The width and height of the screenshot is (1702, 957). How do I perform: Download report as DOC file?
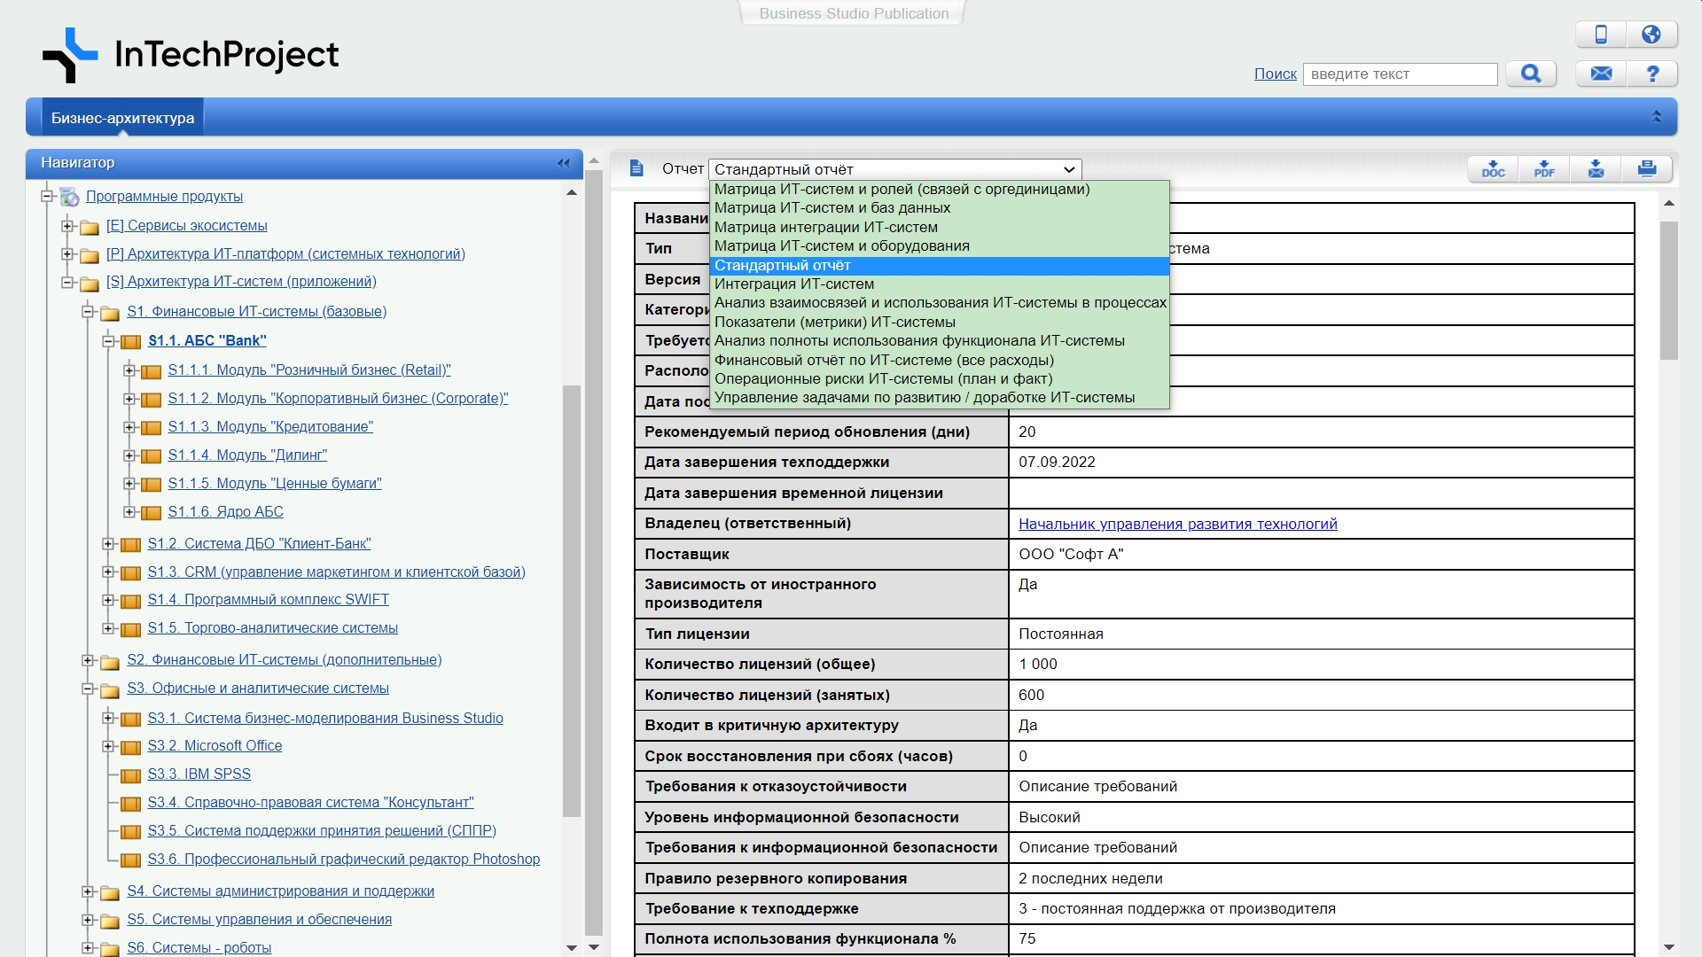(1494, 168)
